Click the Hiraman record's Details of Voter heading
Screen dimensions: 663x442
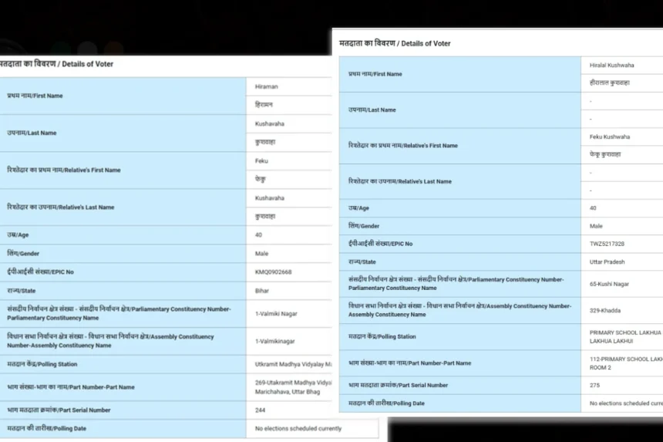pyautogui.click(x=56, y=64)
